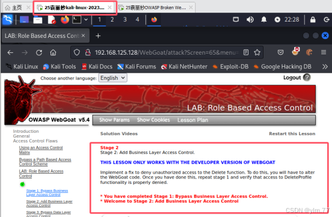Screen dimensions: 332x217
Task: Open the file manager panel icon
Action: point(38,20)
